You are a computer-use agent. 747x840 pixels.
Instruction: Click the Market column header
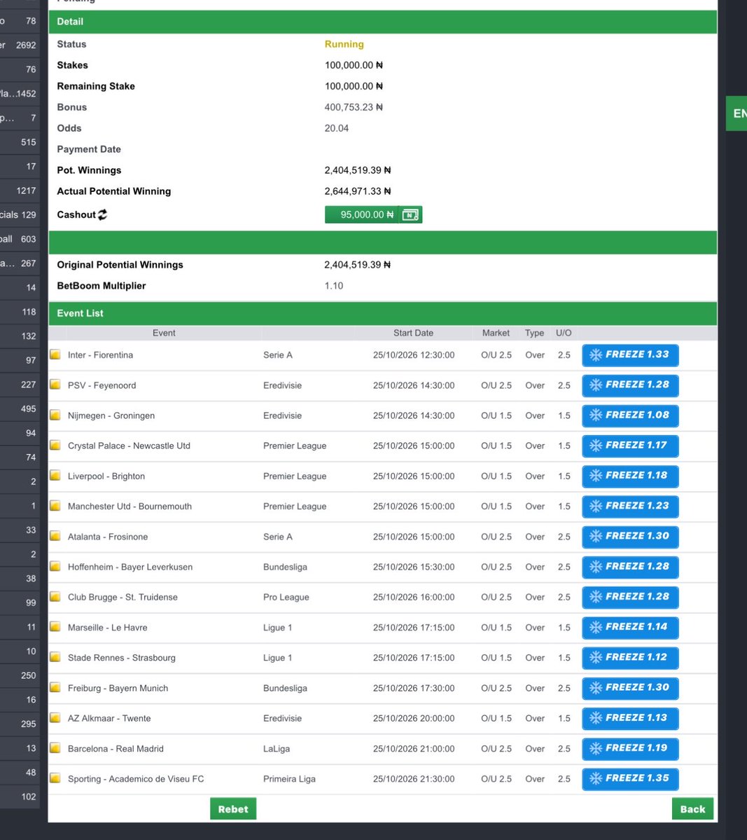tap(496, 333)
